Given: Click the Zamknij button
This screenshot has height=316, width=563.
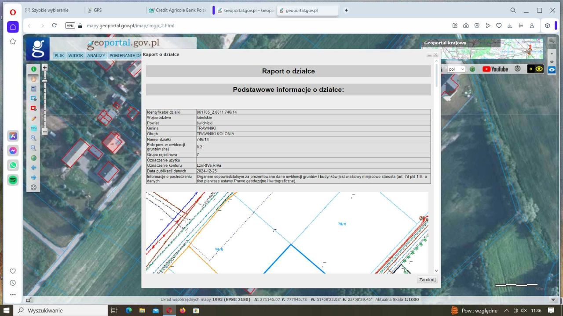Looking at the screenshot, I should pyautogui.click(x=427, y=280).
